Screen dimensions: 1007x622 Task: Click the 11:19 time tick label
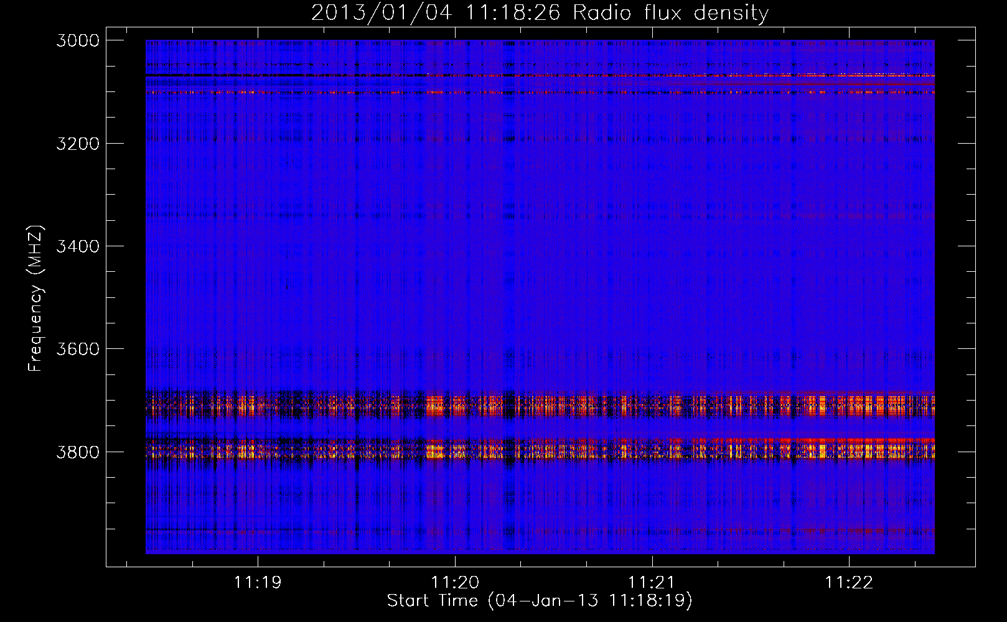point(258,582)
